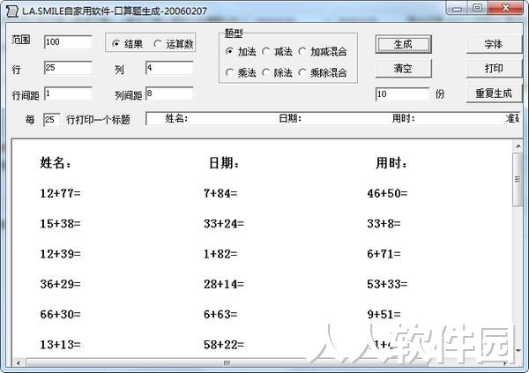Click the 日期: heading in output area

[x=224, y=163]
